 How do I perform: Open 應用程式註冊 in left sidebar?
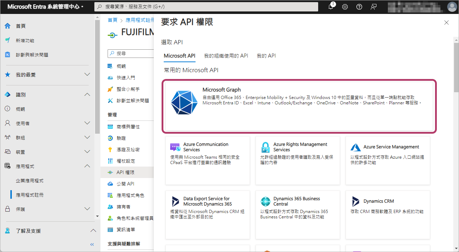pos(30,195)
